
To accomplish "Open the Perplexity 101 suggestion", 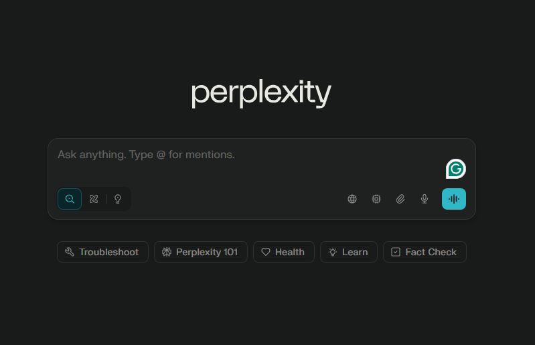I will (201, 252).
